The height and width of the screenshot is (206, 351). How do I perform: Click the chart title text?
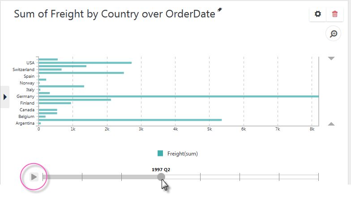(115, 14)
